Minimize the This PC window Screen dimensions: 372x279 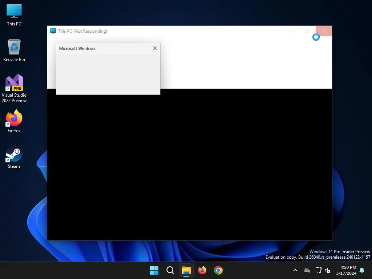(291, 31)
